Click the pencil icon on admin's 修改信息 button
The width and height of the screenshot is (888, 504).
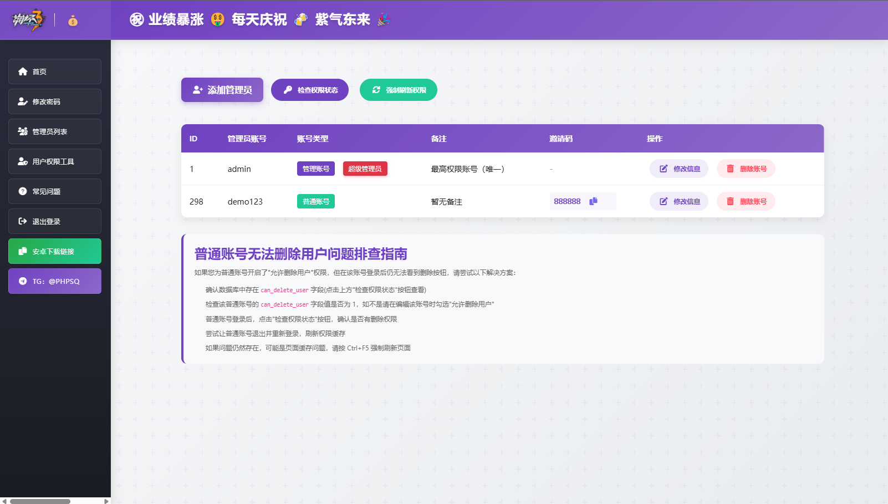tap(663, 169)
